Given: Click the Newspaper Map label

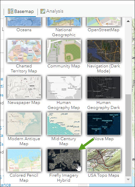Looking at the screenshot, I should [24, 103].
